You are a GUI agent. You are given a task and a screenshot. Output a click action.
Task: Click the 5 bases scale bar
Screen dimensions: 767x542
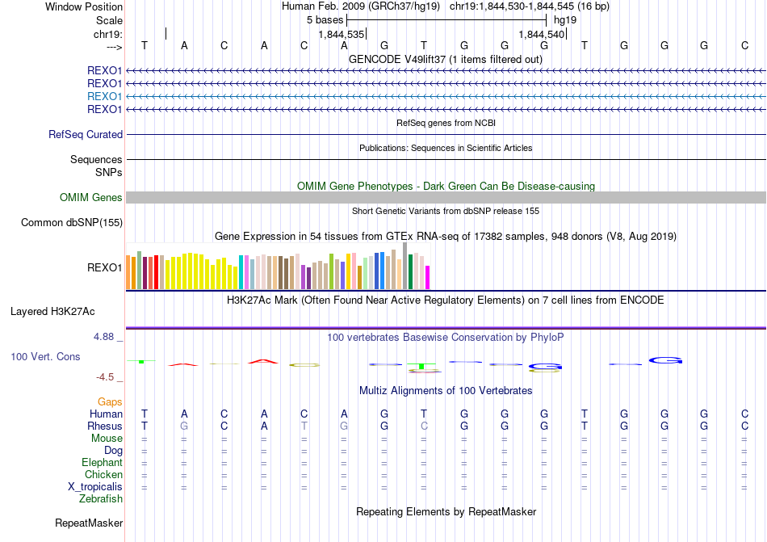(x=446, y=20)
